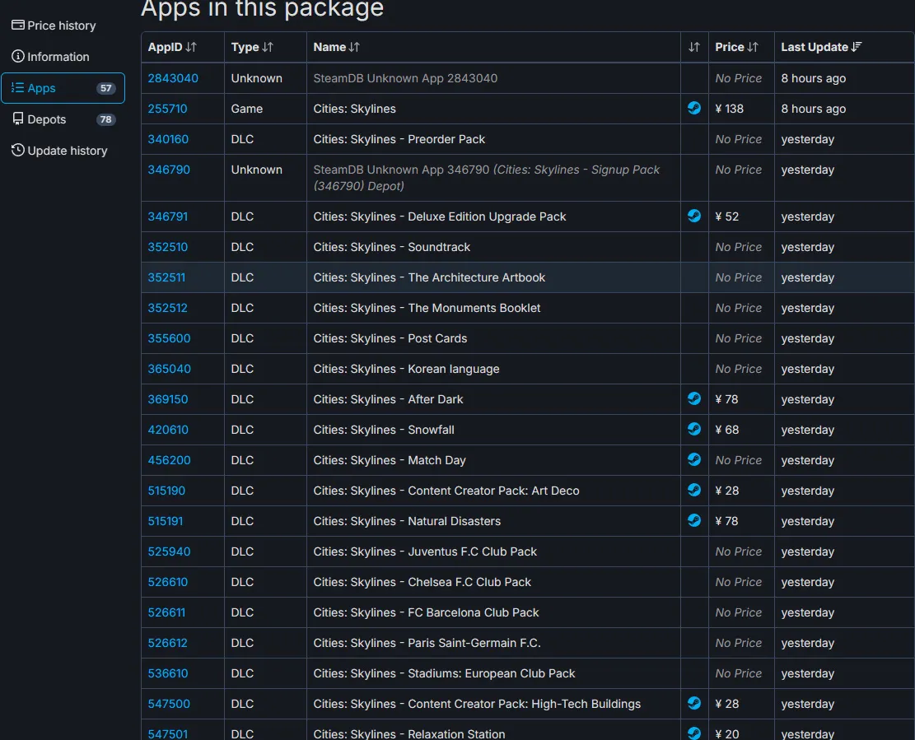Open AppID 355600 link

pos(169,338)
